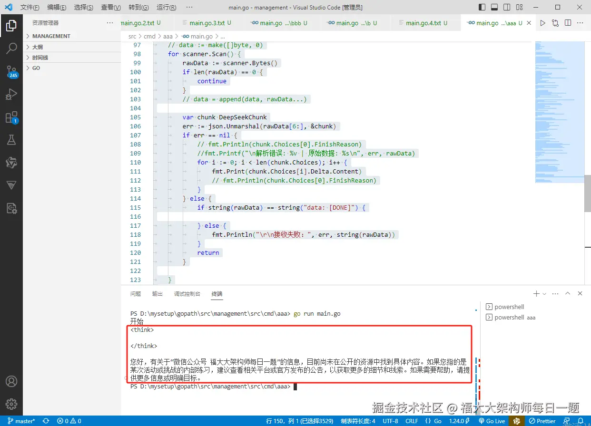Click the master* branch in status bar
Viewport: 591px width, 426px height.
tap(21, 421)
